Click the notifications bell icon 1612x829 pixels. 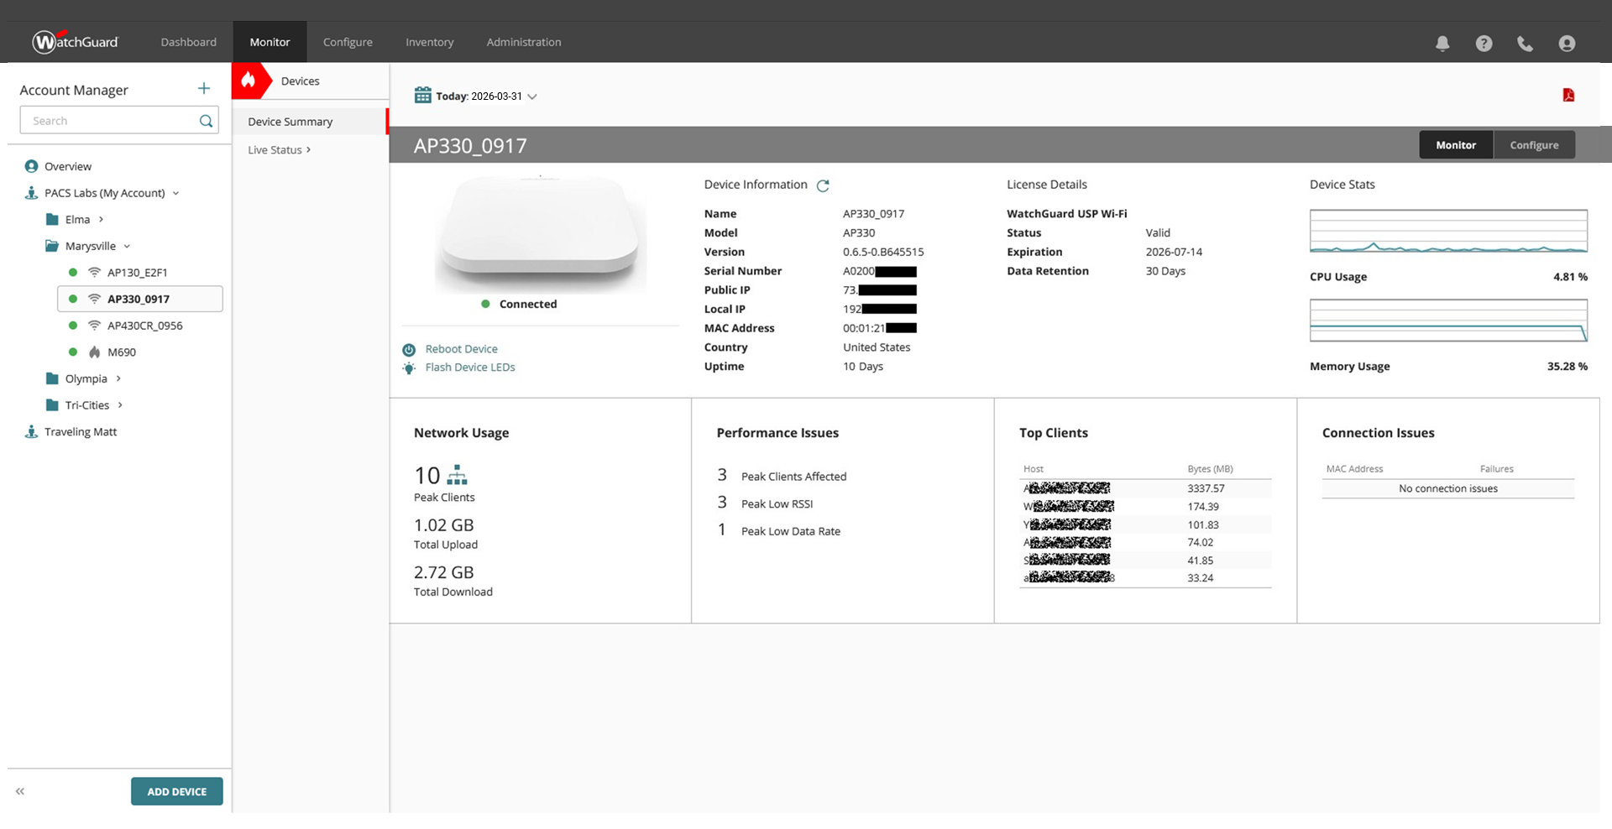pyautogui.click(x=1442, y=43)
